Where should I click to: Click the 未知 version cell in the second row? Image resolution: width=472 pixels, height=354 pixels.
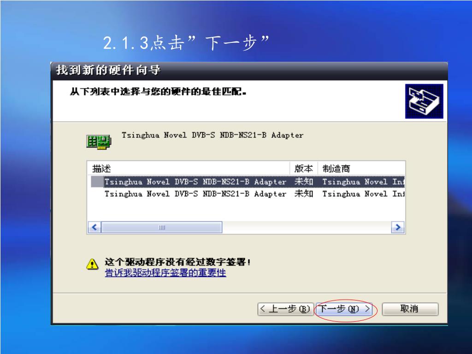pyautogui.click(x=304, y=194)
